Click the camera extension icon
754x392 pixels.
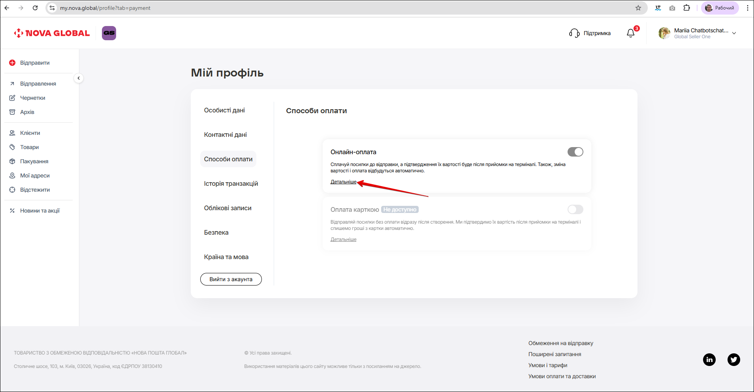point(672,8)
